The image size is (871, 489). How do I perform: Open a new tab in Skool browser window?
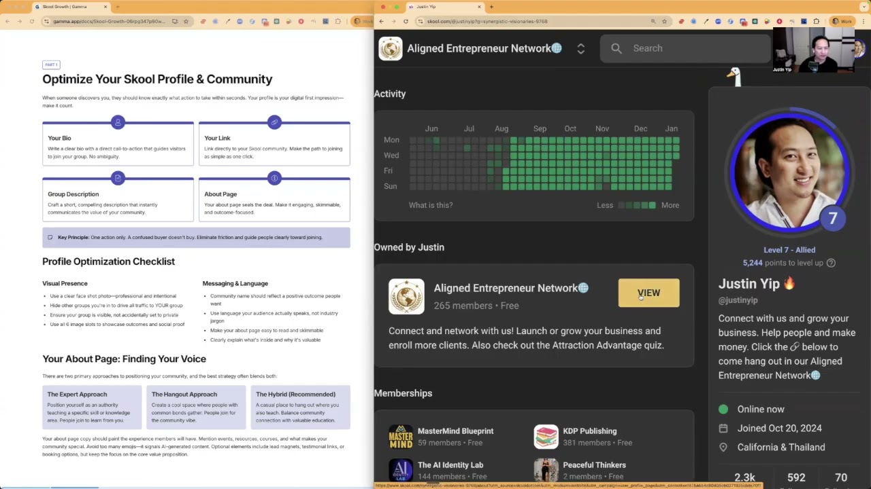coord(491,7)
